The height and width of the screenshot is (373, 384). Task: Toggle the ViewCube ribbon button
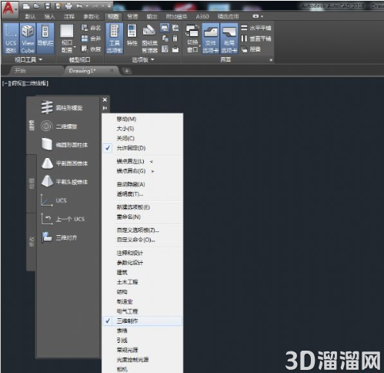pyautogui.click(x=28, y=39)
